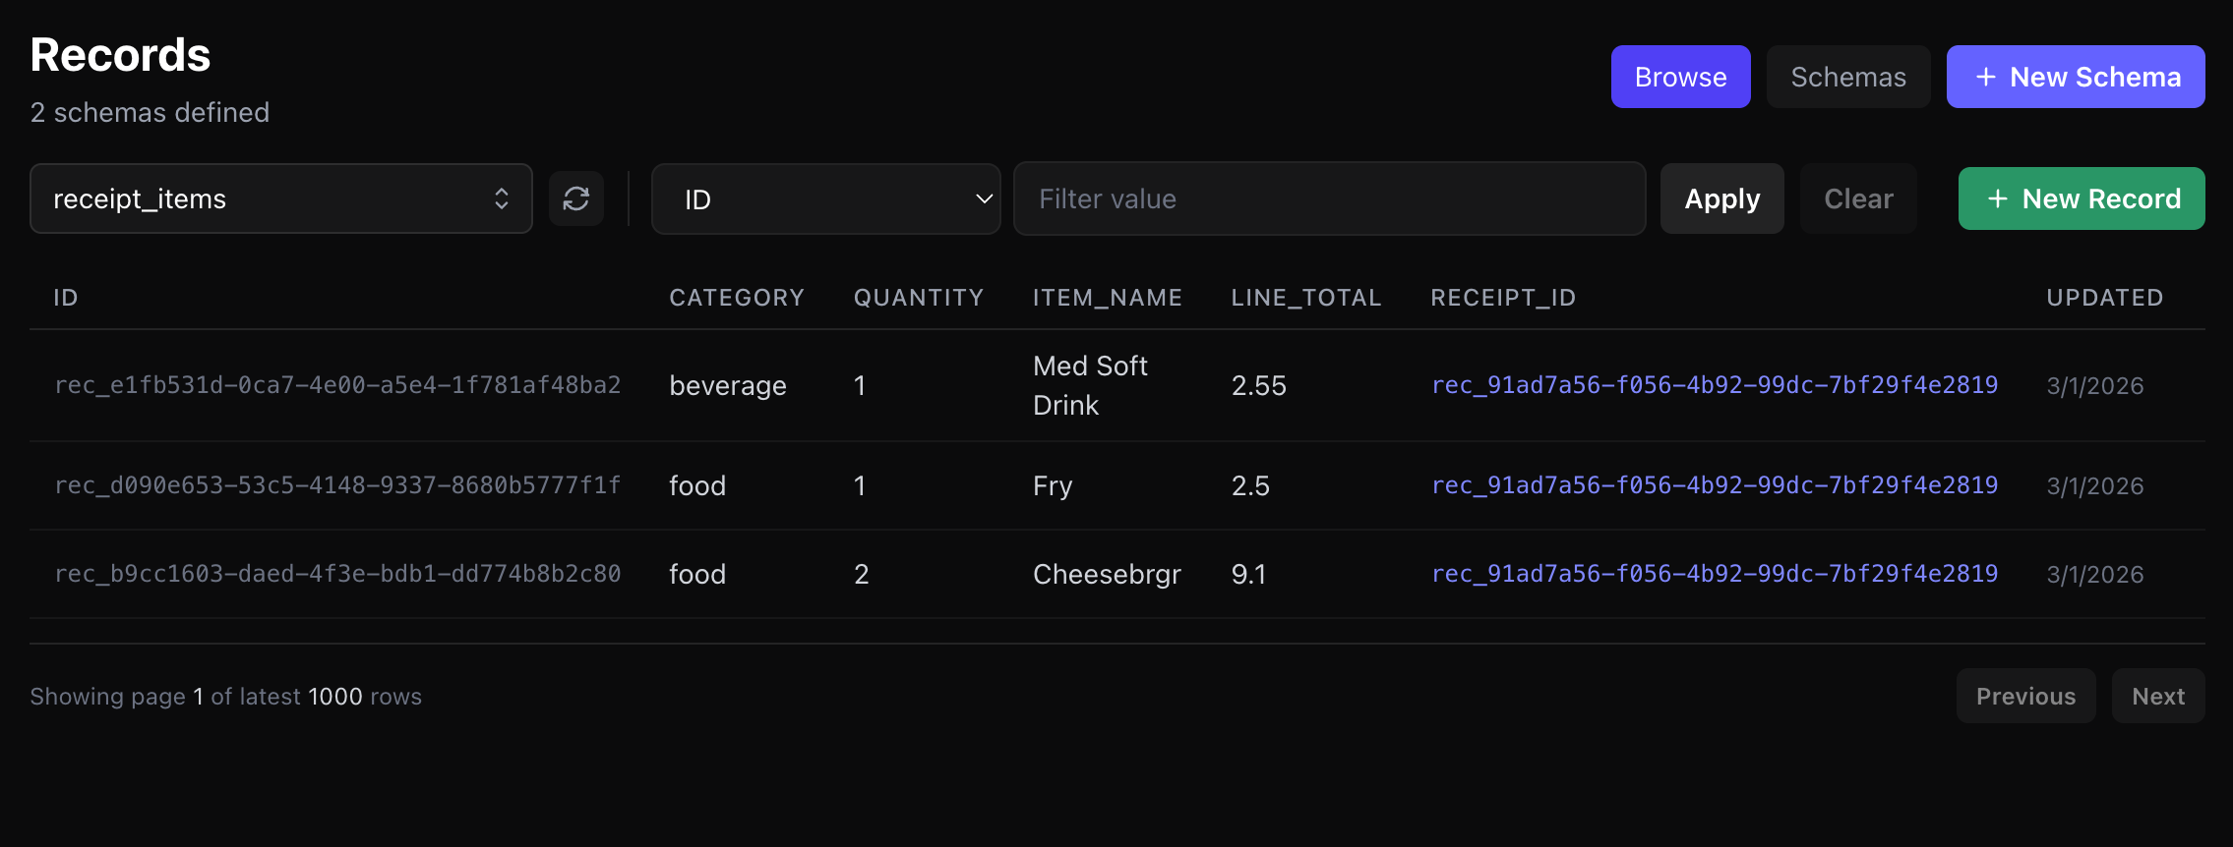Image resolution: width=2233 pixels, height=847 pixels.
Task: Click the '2 schemas defined' subtitle
Action: click(x=150, y=112)
